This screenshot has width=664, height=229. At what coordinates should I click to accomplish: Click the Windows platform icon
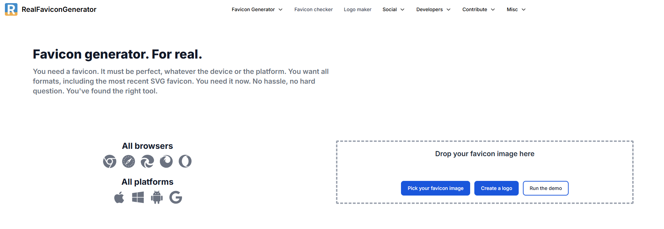point(138,197)
